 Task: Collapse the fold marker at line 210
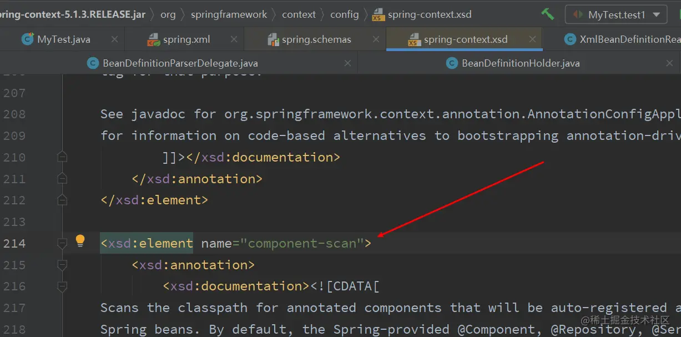(62, 157)
